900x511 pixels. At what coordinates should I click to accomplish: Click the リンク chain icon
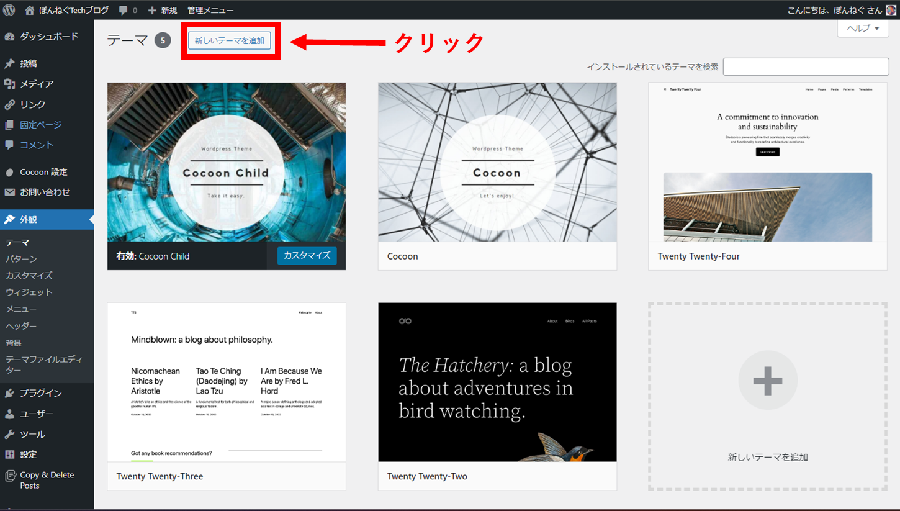[x=9, y=104]
